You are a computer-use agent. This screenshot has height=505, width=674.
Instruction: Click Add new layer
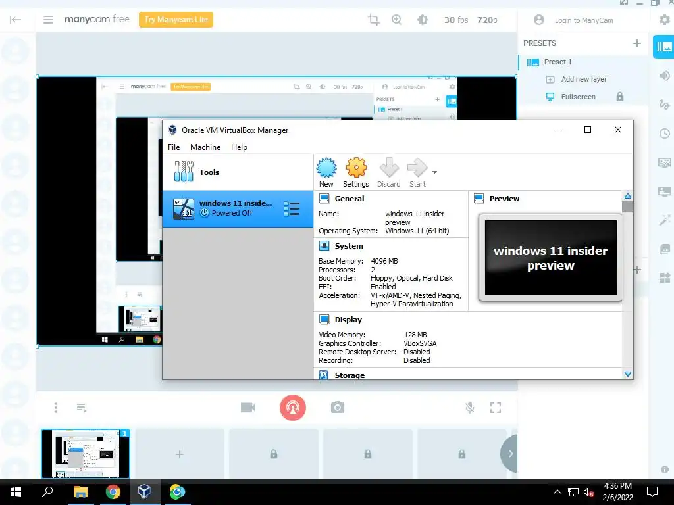tap(584, 79)
